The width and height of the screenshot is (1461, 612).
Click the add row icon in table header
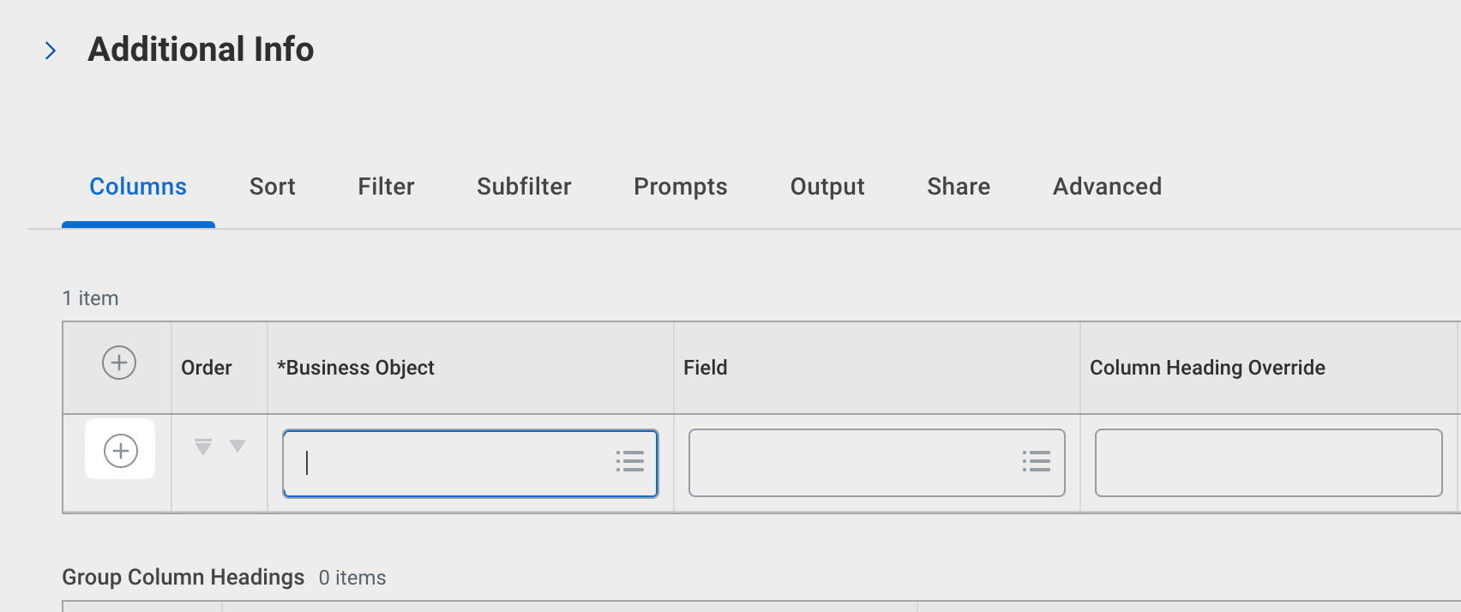[x=119, y=363]
